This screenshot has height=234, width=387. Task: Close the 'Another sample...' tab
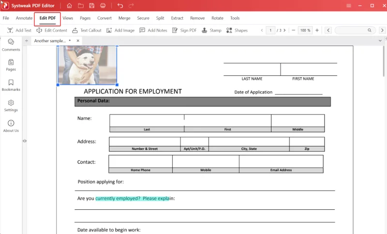pyautogui.click(x=78, y=41)
